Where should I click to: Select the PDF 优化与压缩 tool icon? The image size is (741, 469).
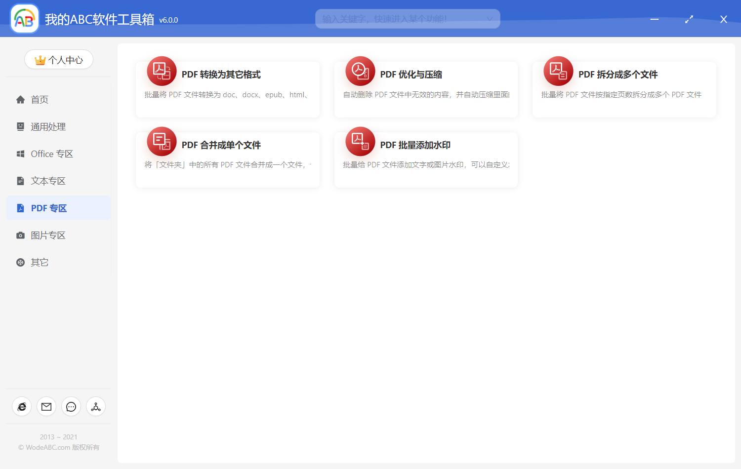(360, 71)
